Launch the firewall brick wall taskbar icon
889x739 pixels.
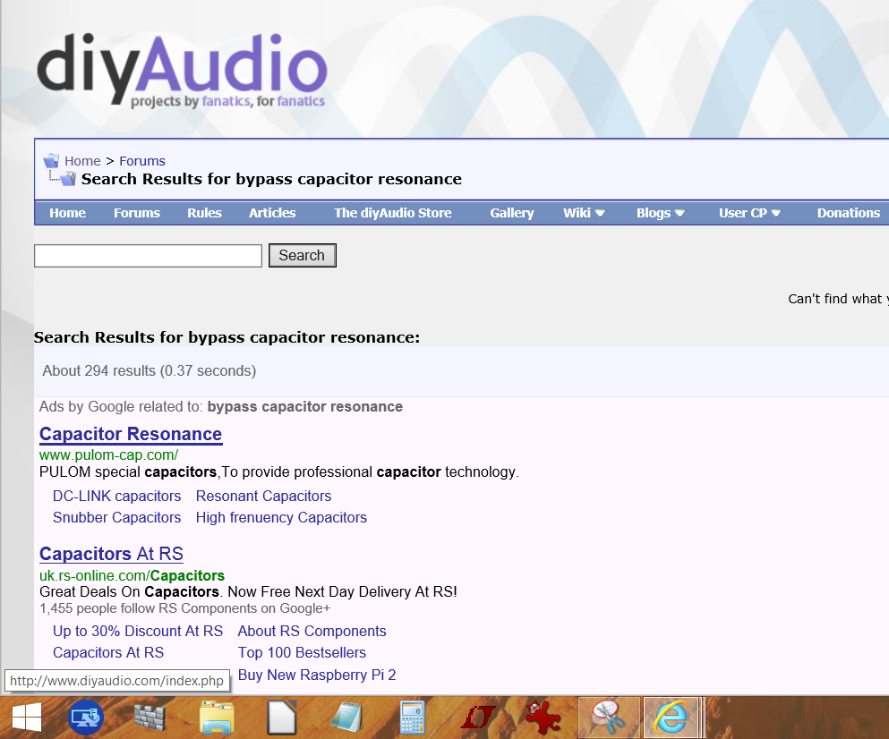point(150,717)
